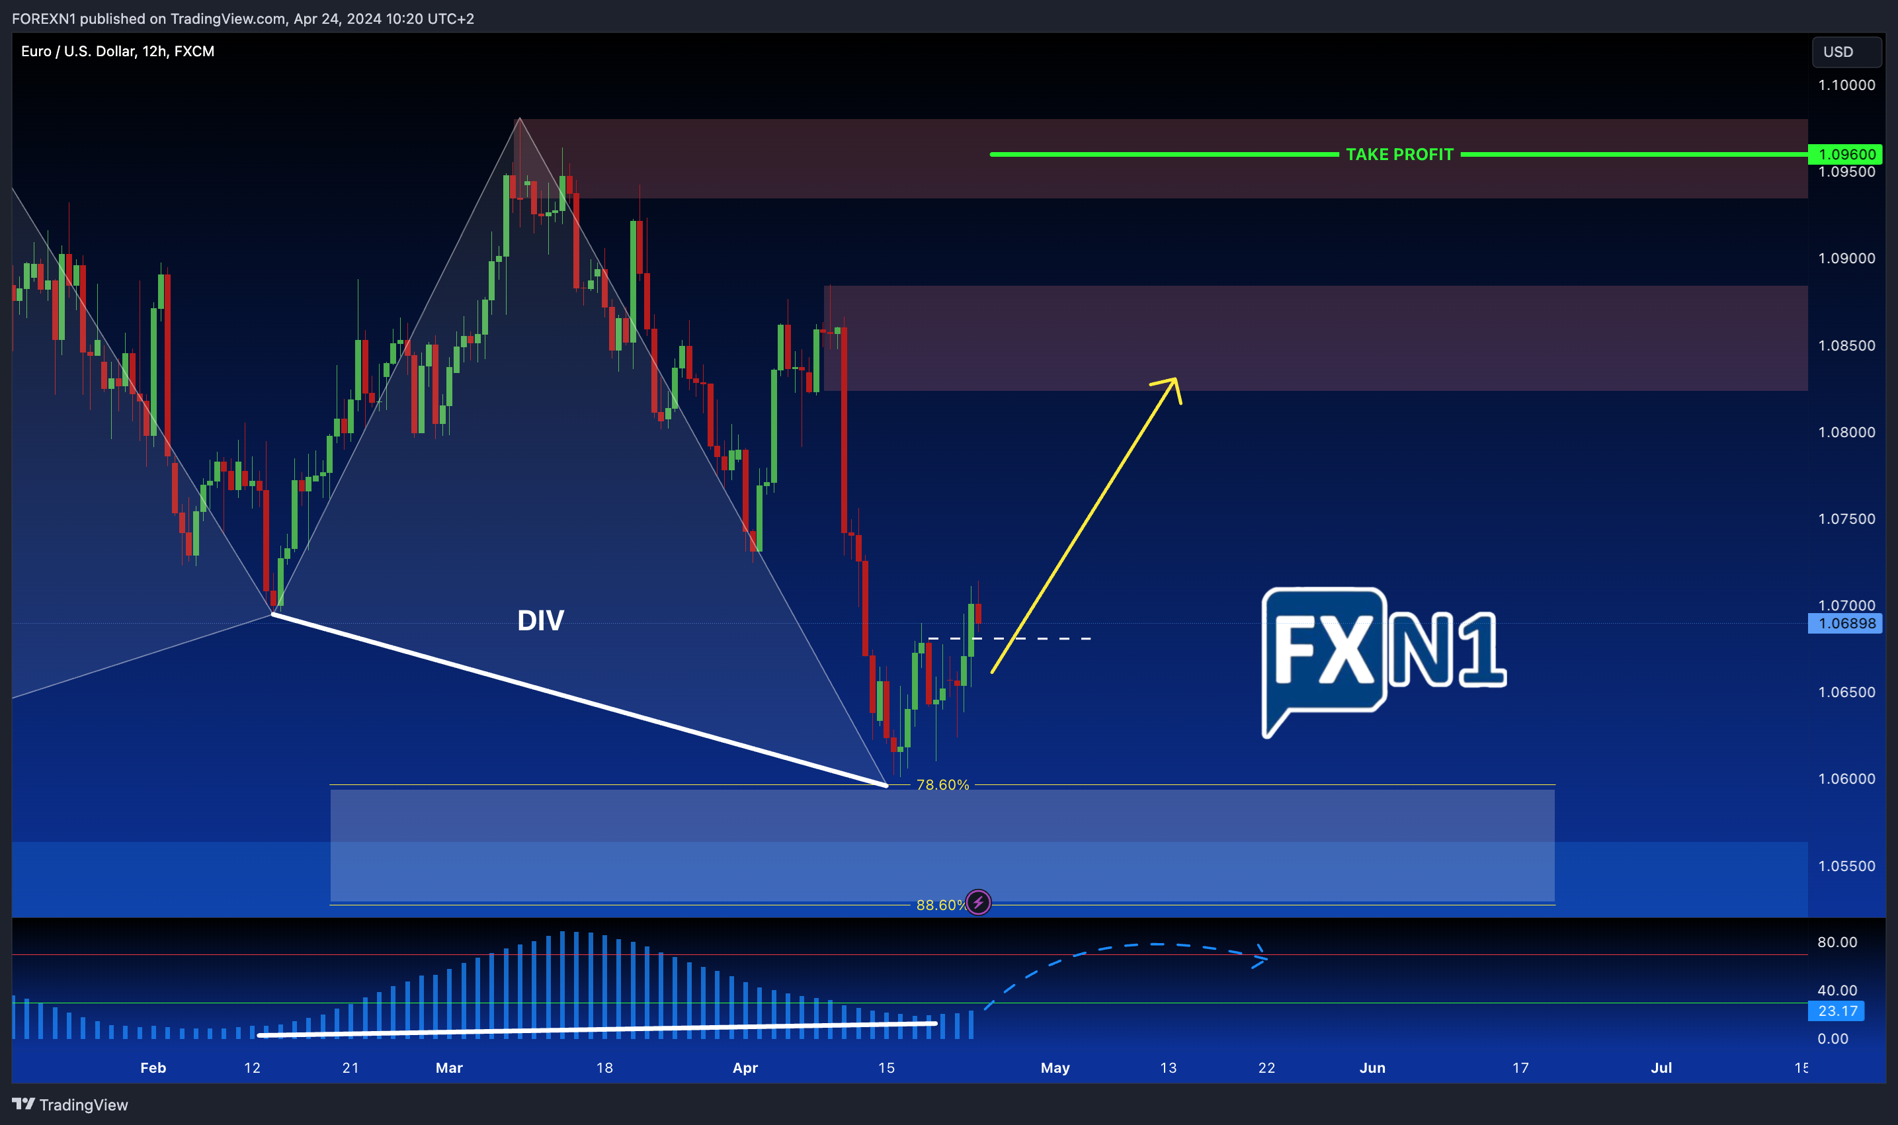1898x1125 pixels.
Task: Click the 40.00 indicator scale label
Action: click(x=1837, y=990)
